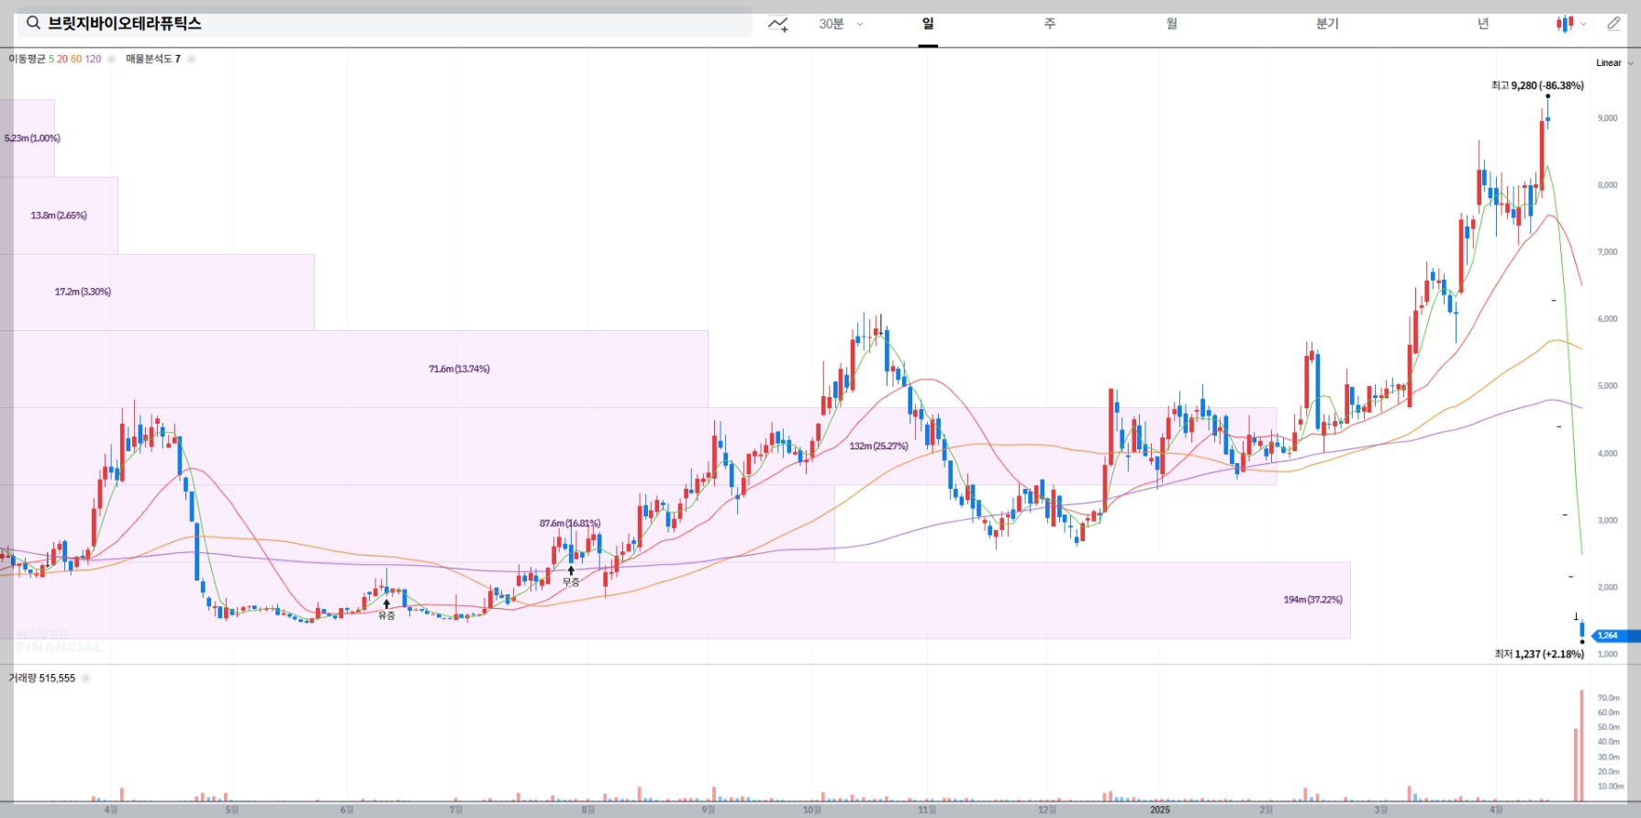
Task: Click the 5,000 price axis label
Action: (1607, 386)
